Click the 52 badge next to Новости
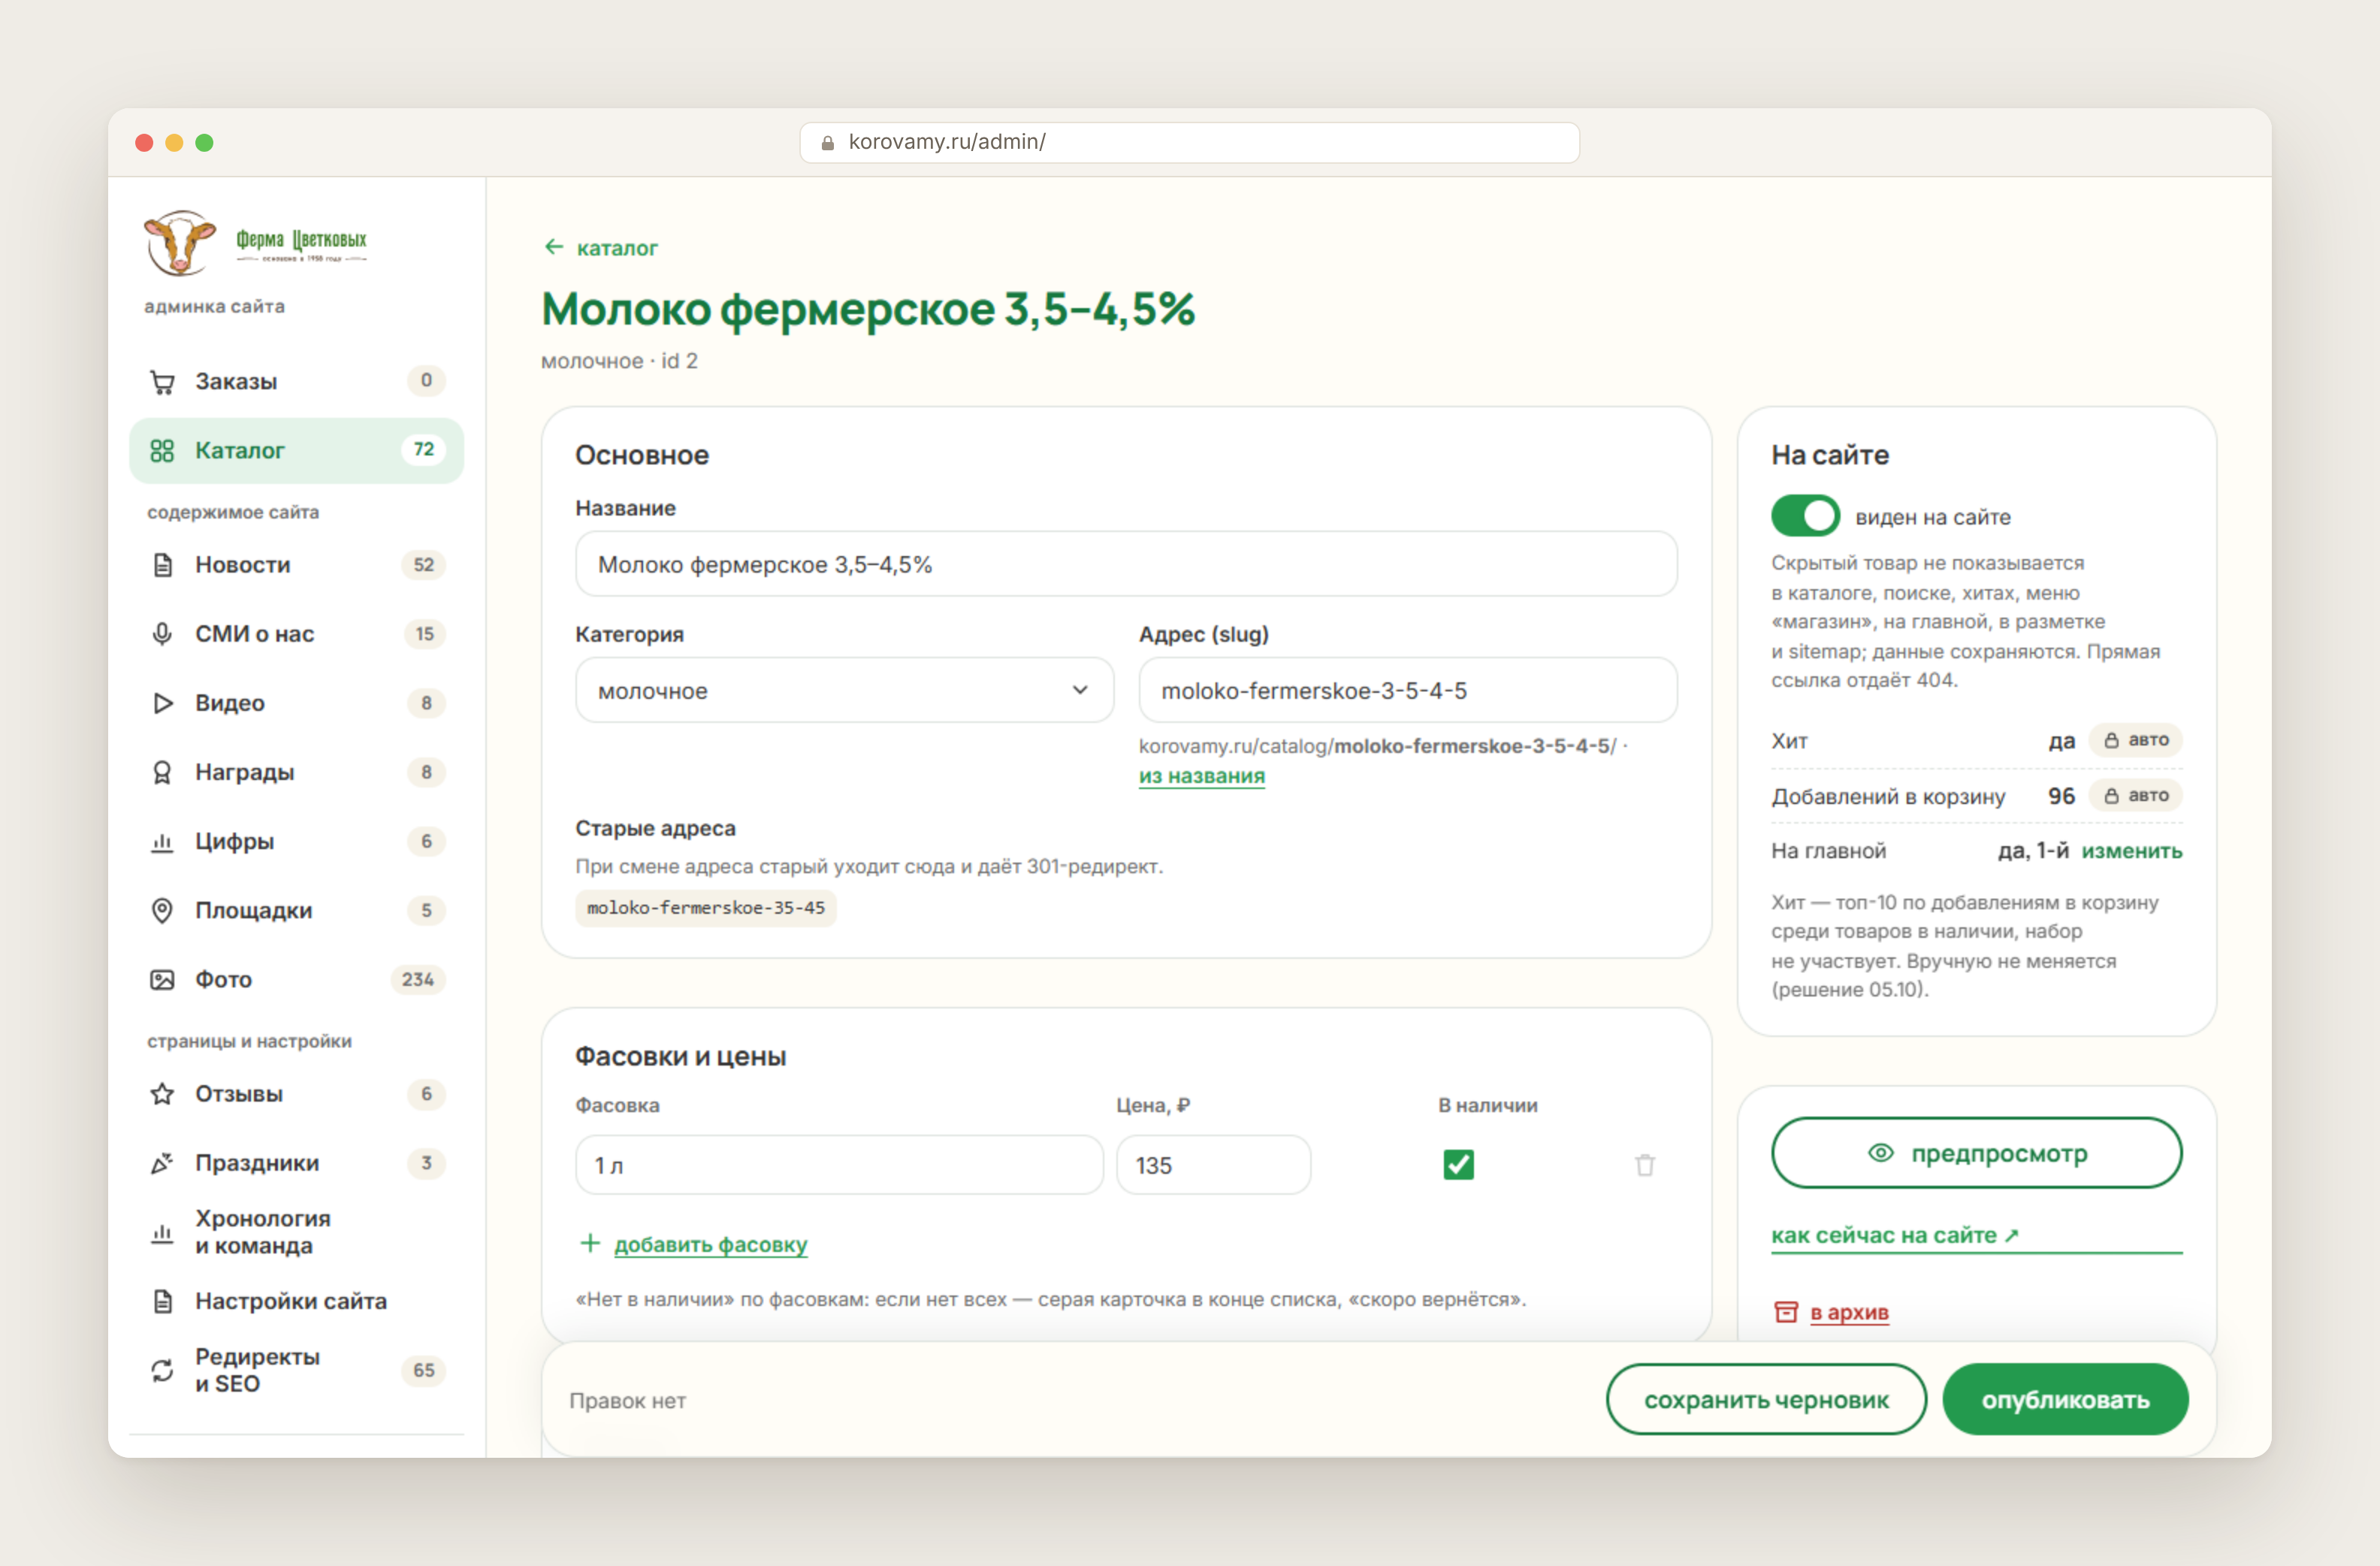Screen dimensions: 2380x1566 click(424, 565)
